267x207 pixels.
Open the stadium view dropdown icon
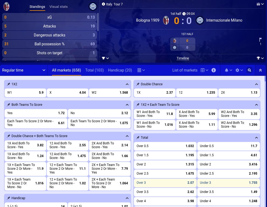(260, 4)
